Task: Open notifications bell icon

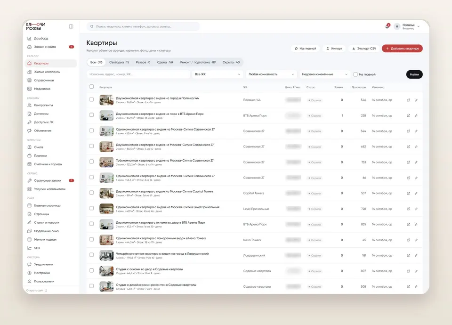Action: pyautogui.click(x=387, y=26)
